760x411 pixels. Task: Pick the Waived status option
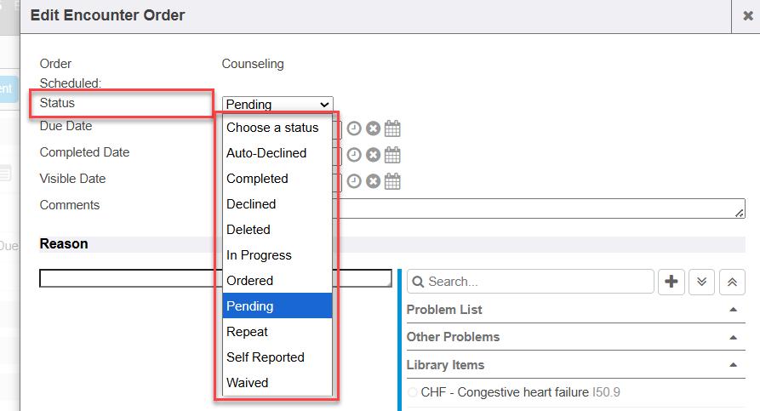pos(247,383)
